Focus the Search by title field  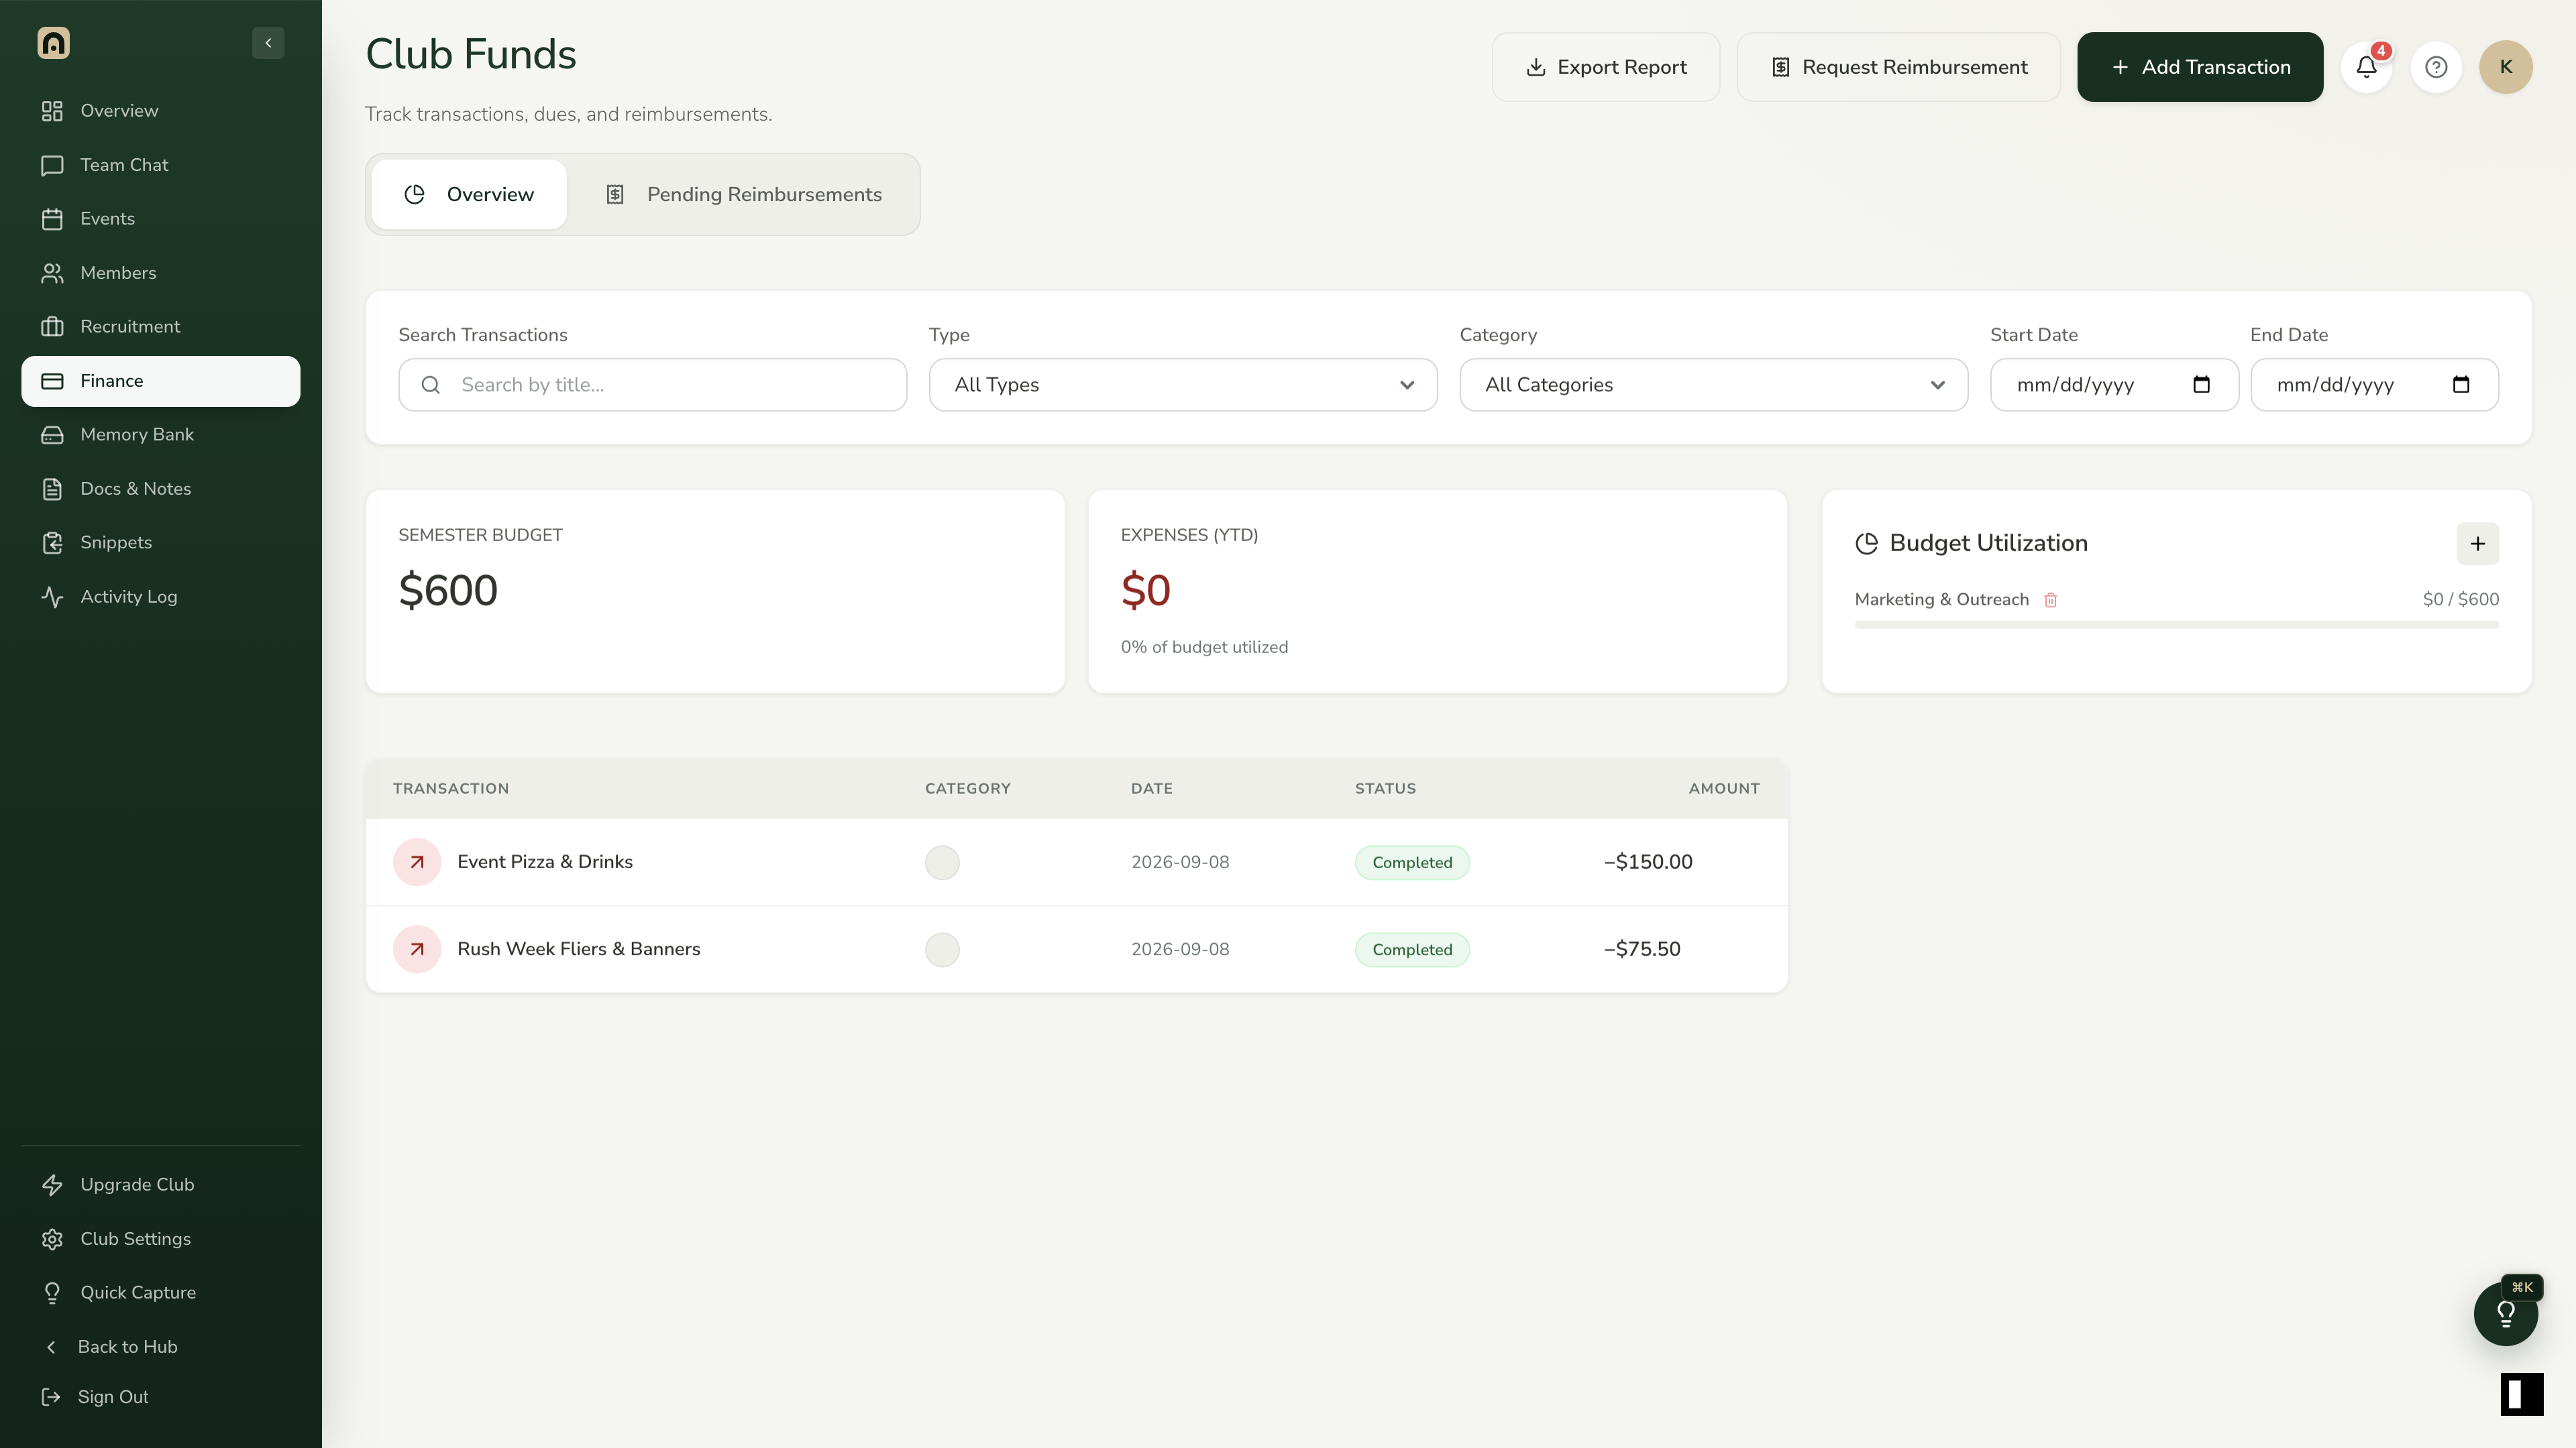(653, 385)
